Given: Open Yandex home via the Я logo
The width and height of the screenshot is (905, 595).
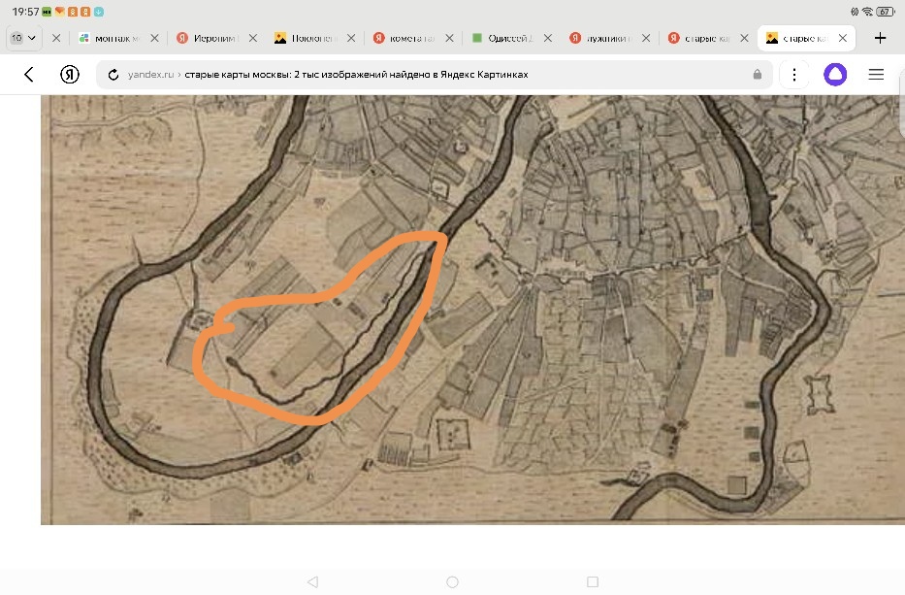Looking at the screenshot, I should pyautogui.click(x=70, y=74).
